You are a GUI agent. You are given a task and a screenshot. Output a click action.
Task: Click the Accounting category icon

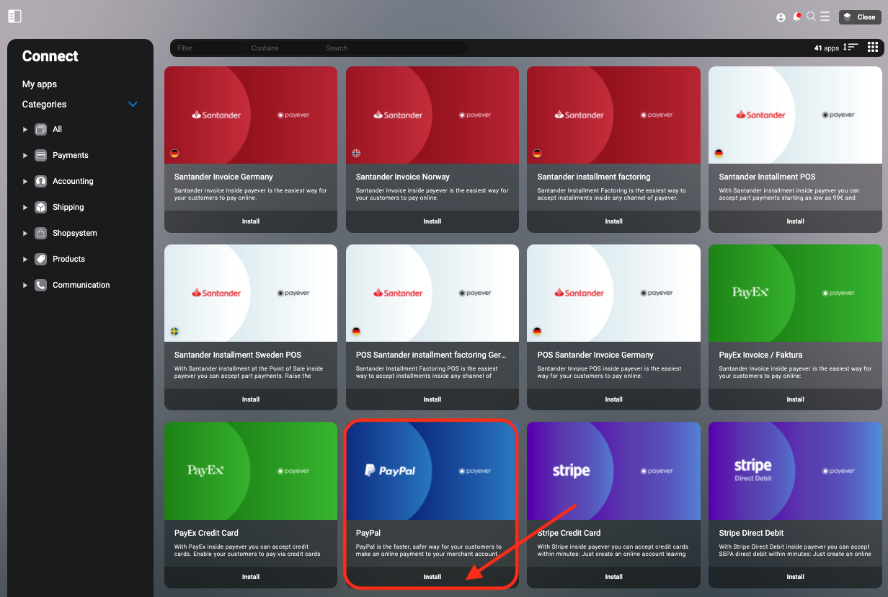(40, 181)
